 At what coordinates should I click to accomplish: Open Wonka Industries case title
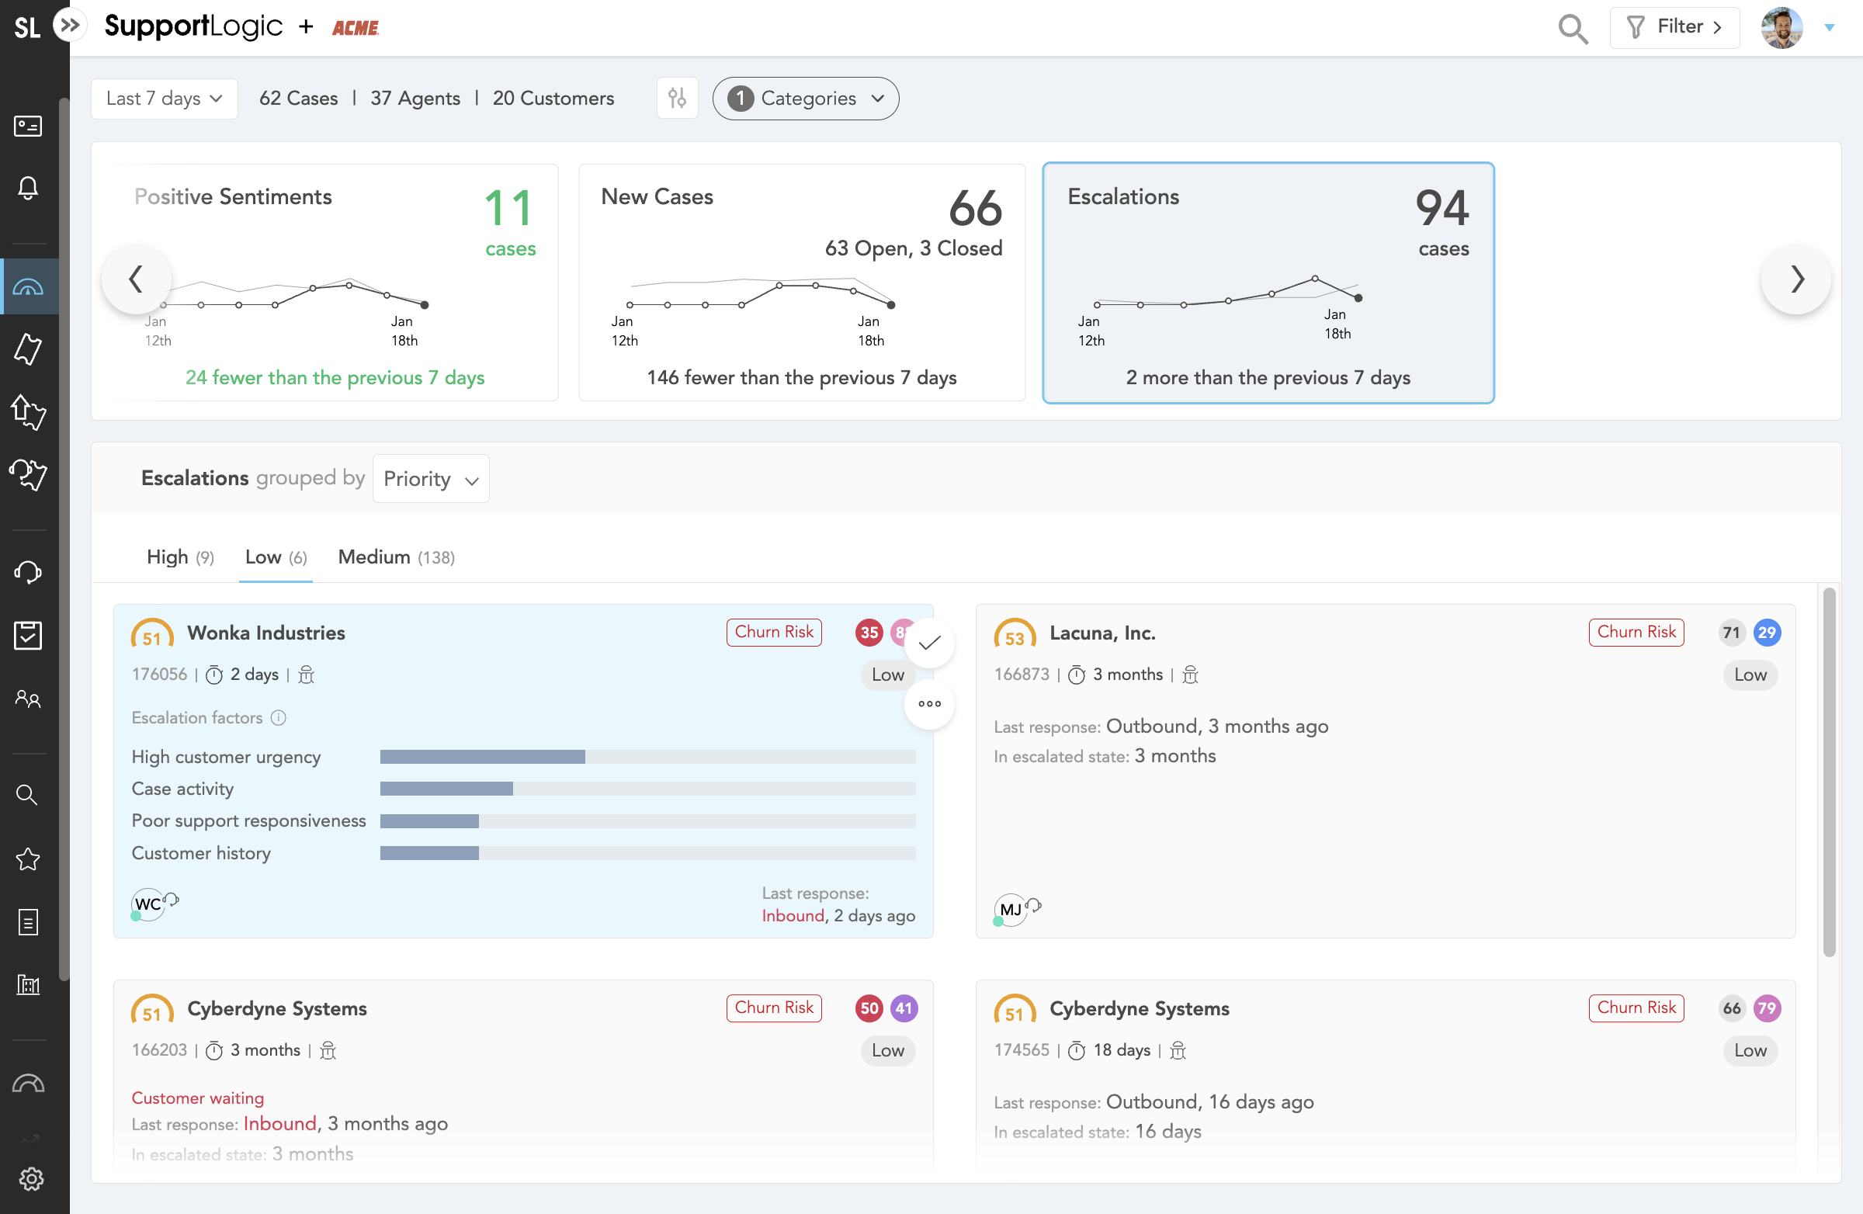(266, 633)
